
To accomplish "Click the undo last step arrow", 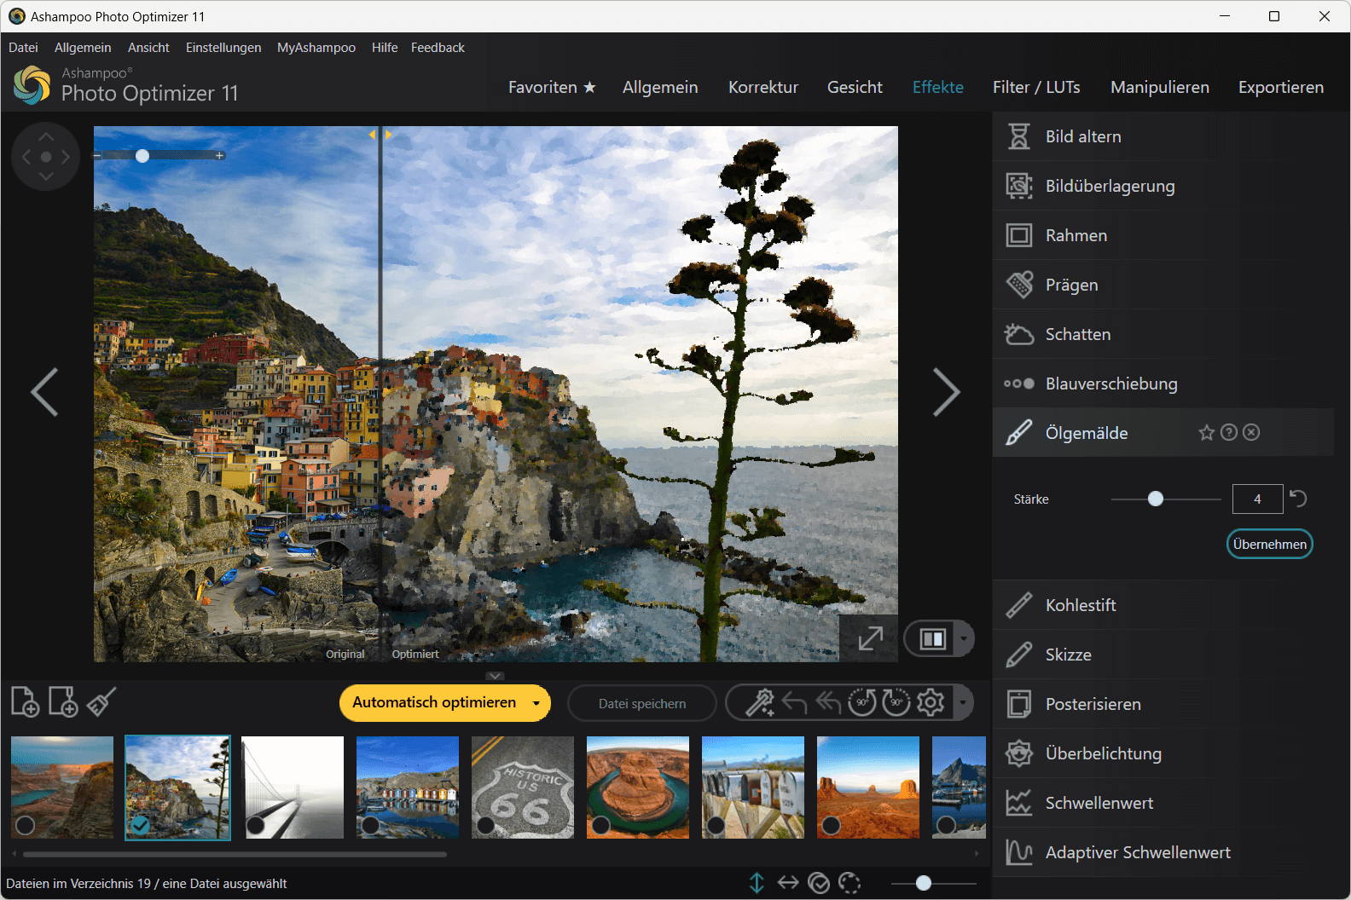I will click(794, 703).
